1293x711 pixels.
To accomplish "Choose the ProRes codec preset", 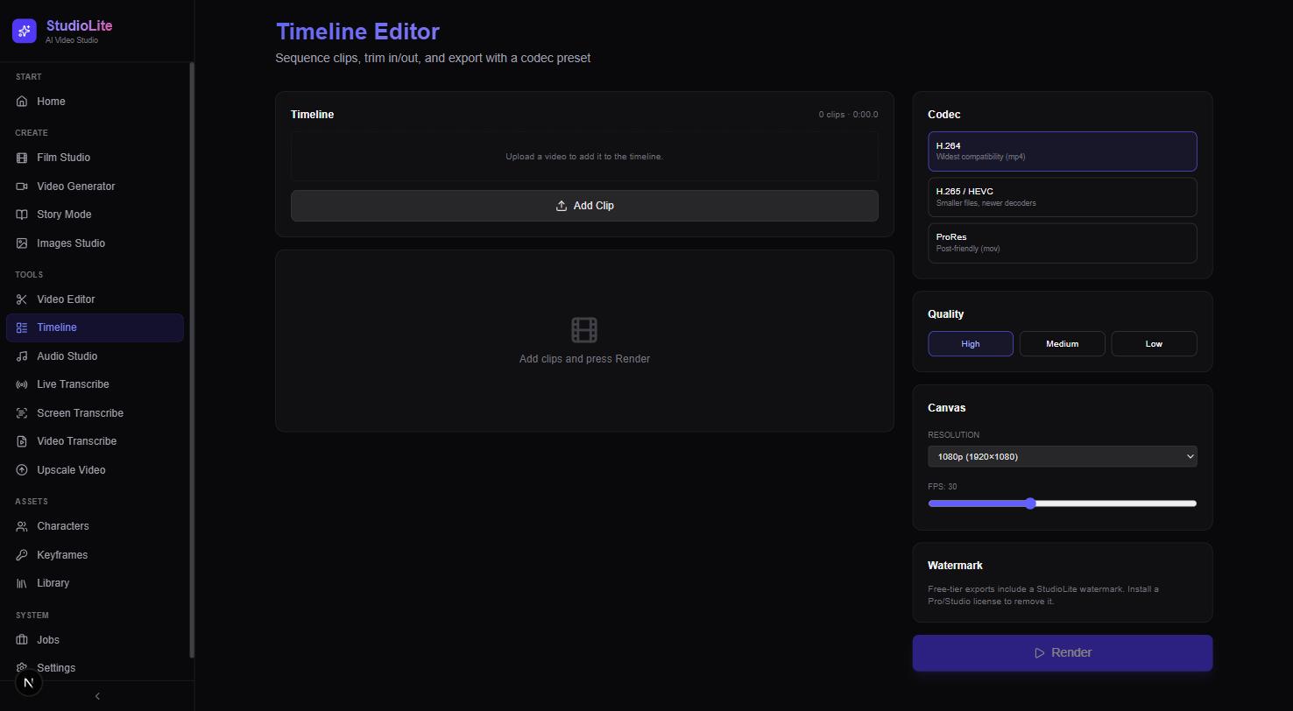I will (x=1063, y=243).
